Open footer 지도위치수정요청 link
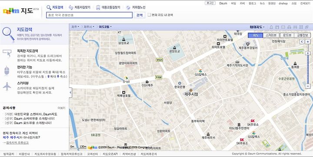 tap(45, 154)
